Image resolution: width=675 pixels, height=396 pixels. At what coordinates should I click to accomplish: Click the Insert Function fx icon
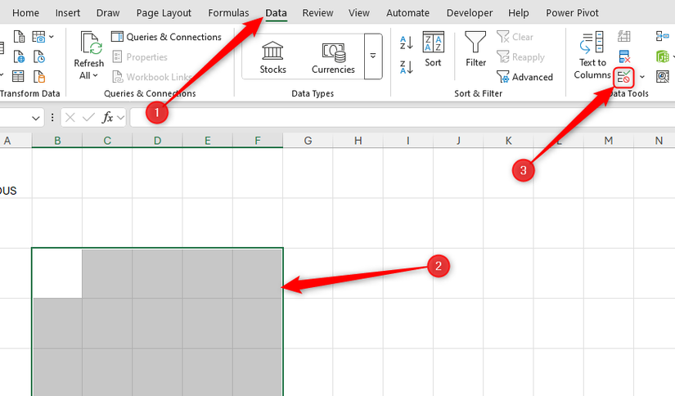(x=107, y=117)
